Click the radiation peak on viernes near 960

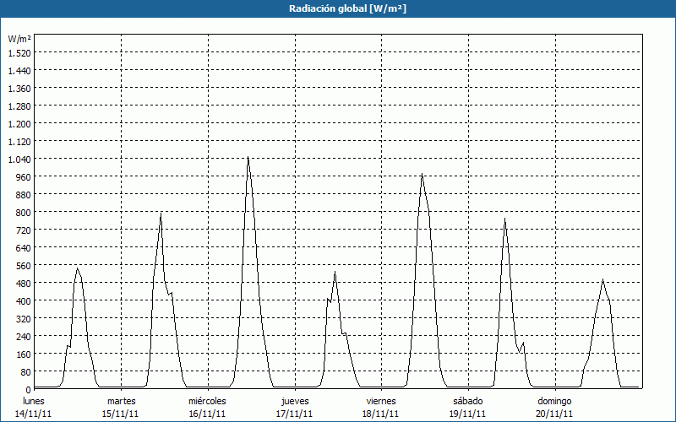tap(422, 174)
